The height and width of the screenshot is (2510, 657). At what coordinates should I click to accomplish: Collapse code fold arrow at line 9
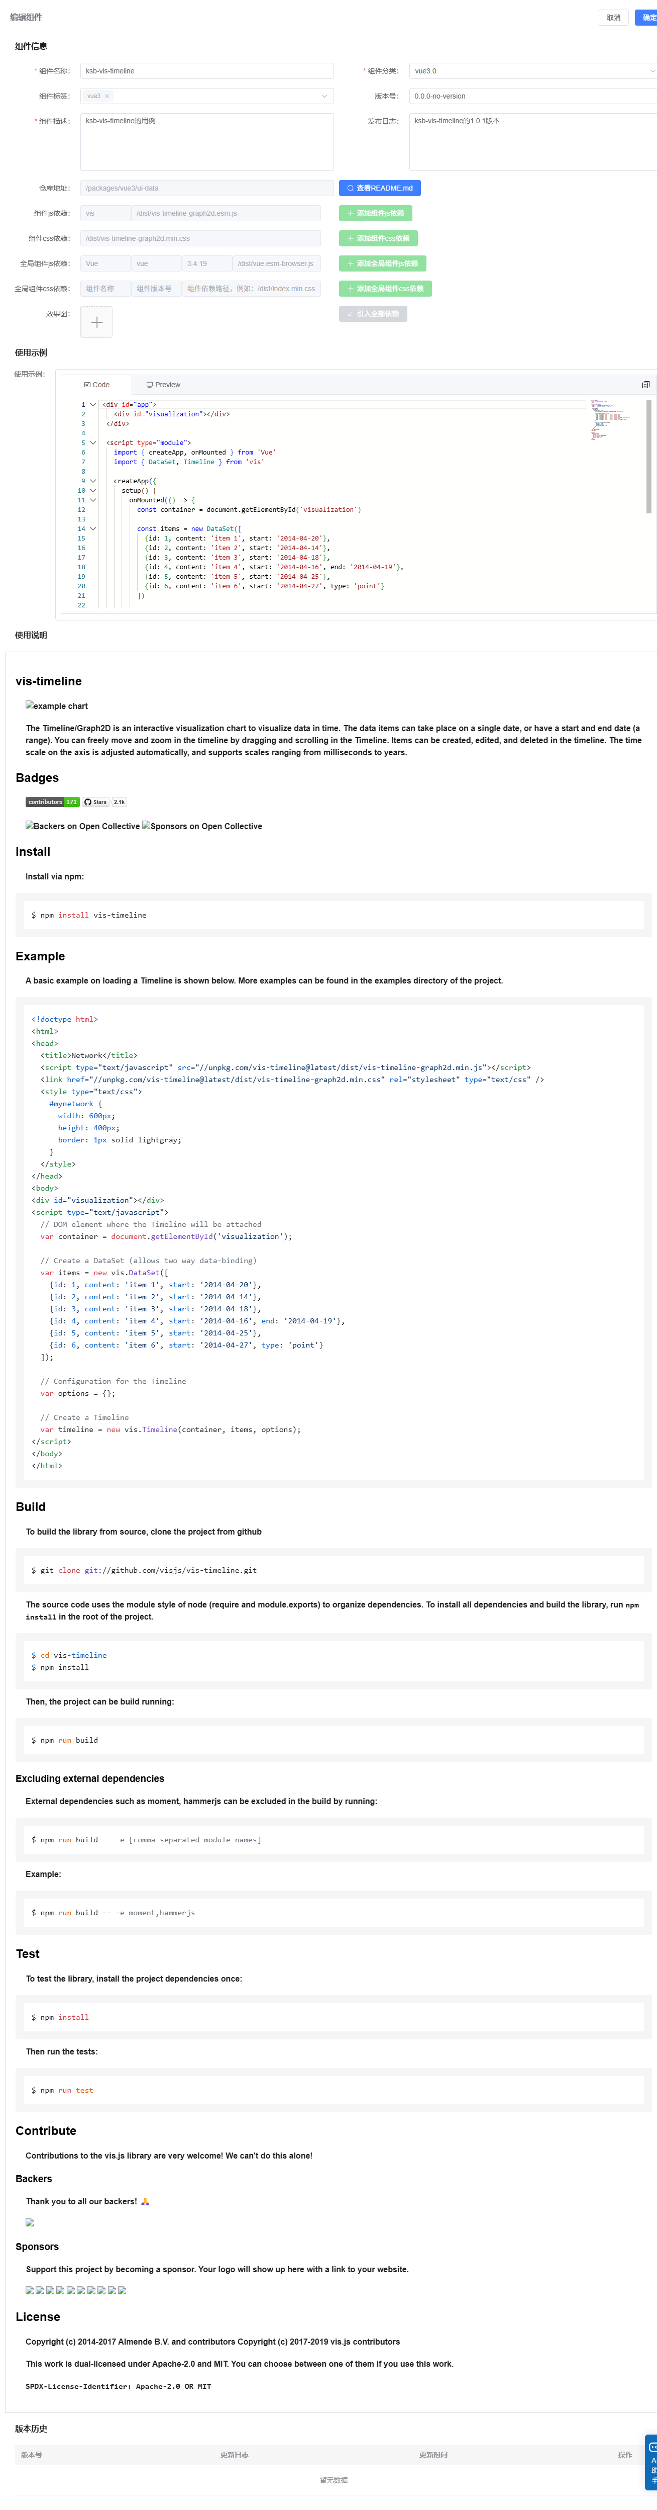(x=93, y=481)
